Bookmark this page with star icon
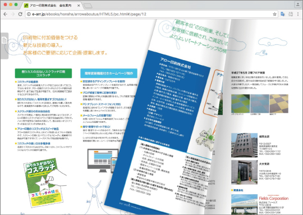 point(274,14)
